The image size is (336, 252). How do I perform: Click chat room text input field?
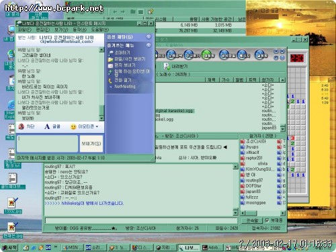click(141, 220)
